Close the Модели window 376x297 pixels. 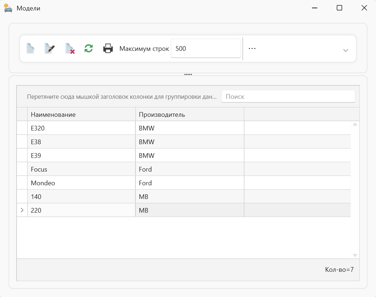coord(364,8)
